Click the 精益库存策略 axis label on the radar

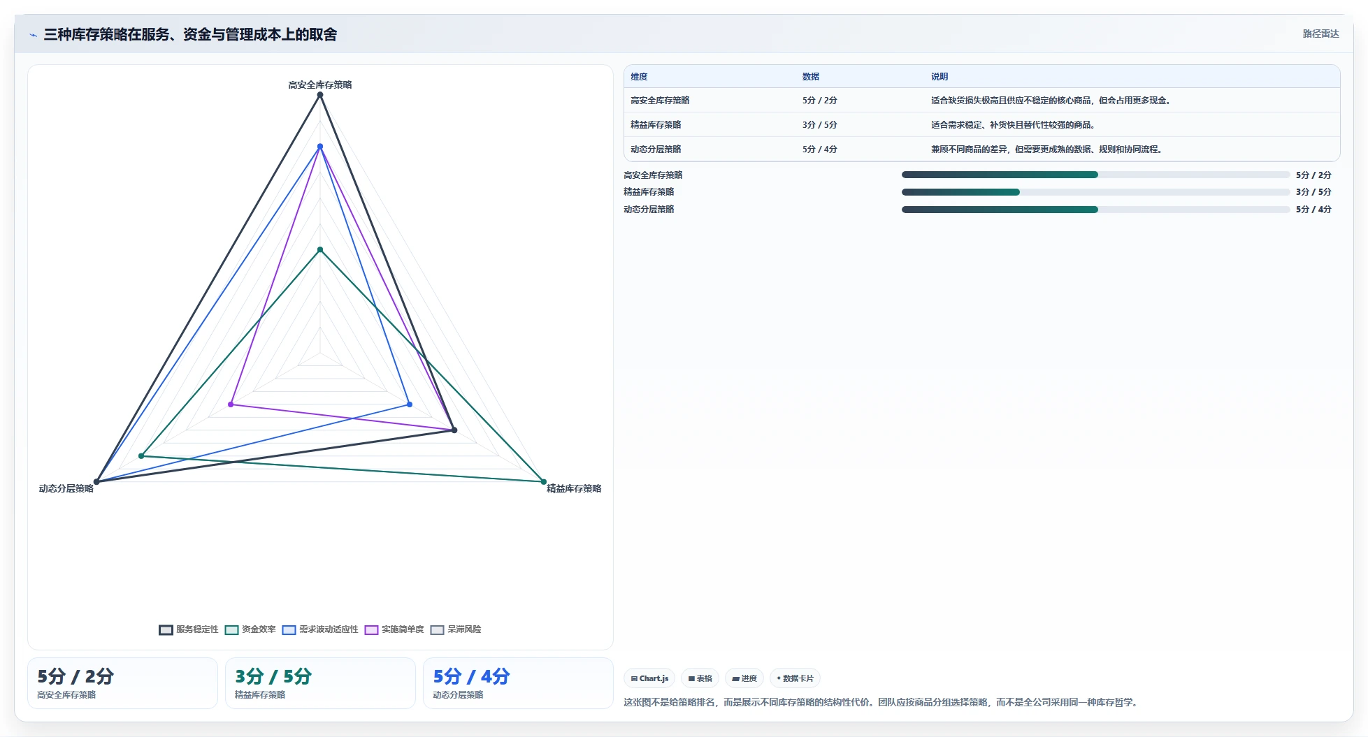pyautogui.click(x=574, y=488)
